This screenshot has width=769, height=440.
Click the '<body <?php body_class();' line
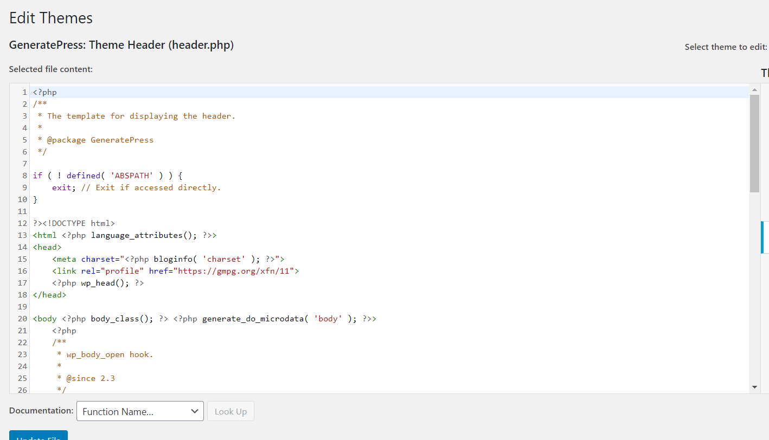tap(204, 319)
